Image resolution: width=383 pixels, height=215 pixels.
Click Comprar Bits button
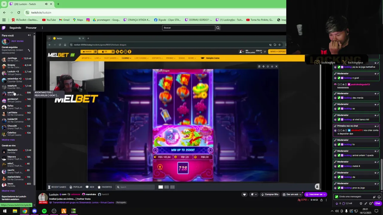(x=270, y=194)
